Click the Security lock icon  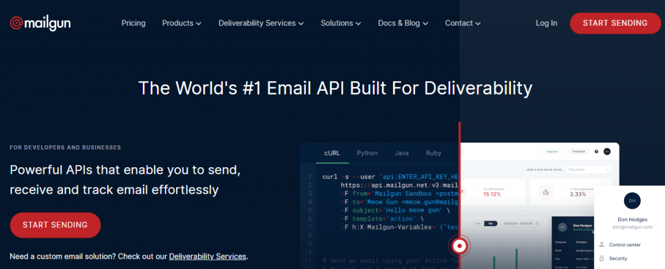(601, 258)
